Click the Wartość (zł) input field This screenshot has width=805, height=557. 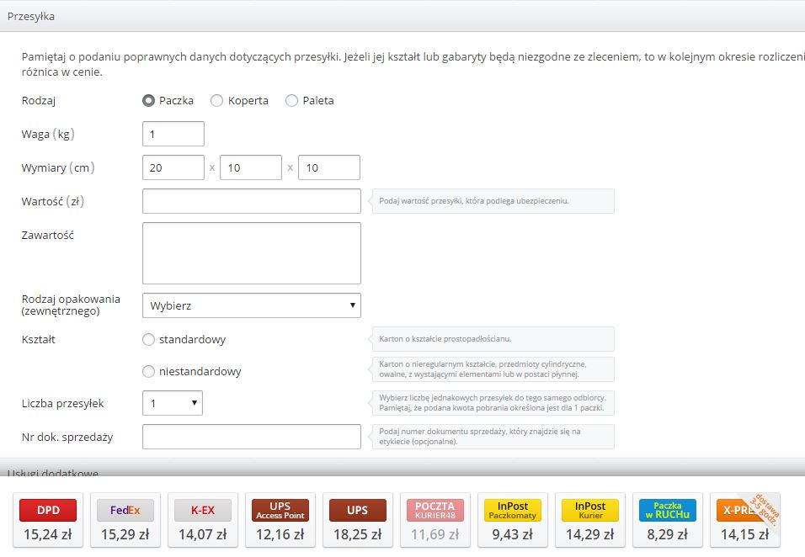coord(251,201)
